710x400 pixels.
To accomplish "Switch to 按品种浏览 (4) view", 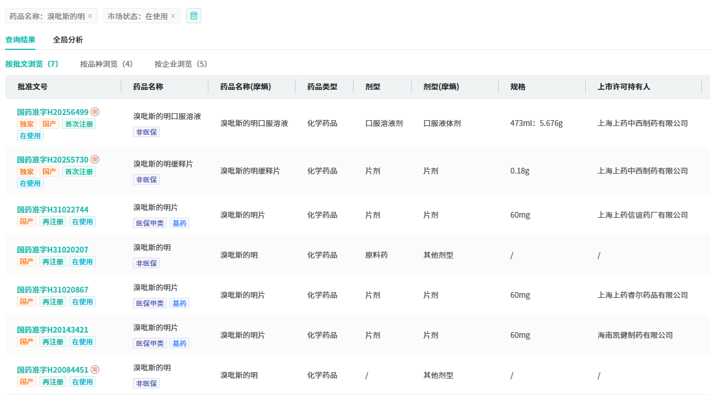I will click(x=106, y=64).
